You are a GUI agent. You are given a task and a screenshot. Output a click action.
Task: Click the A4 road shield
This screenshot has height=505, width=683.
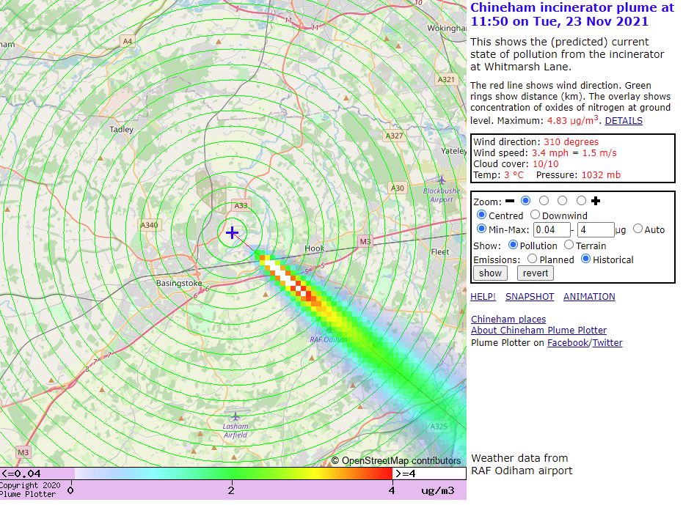tap(127, 41)
